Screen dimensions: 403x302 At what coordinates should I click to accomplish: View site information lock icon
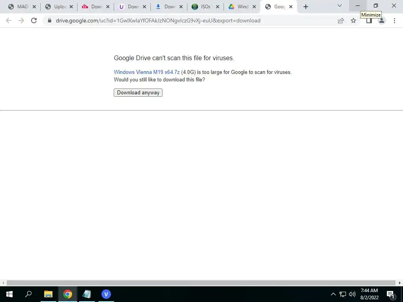click(x=50, y=20)
